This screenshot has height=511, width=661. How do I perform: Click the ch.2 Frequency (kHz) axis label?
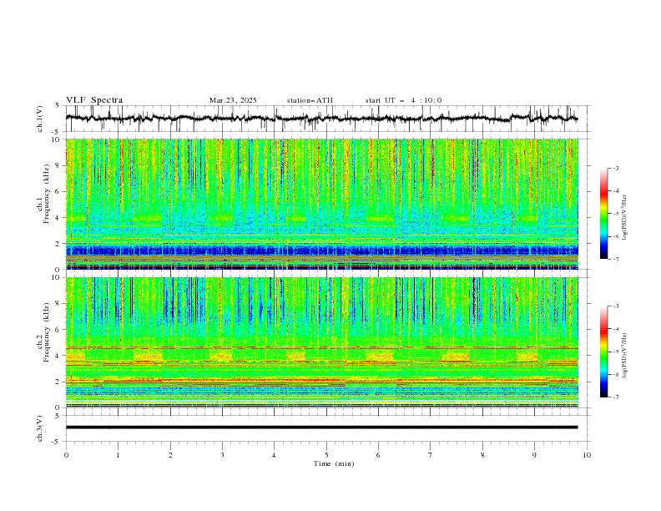tap(44, 331)
